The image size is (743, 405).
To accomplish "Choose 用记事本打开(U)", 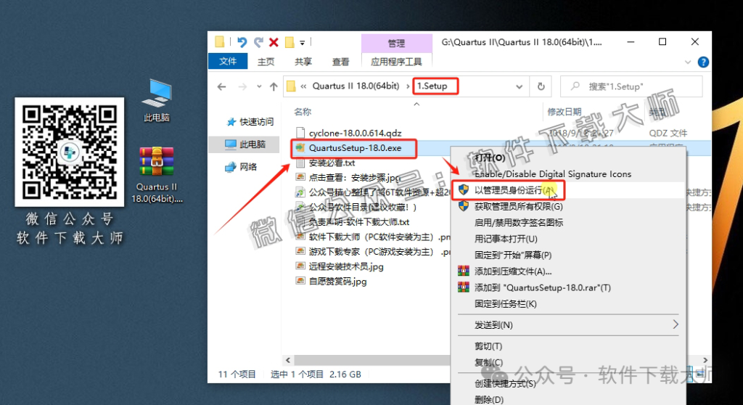I will (506, 239).
